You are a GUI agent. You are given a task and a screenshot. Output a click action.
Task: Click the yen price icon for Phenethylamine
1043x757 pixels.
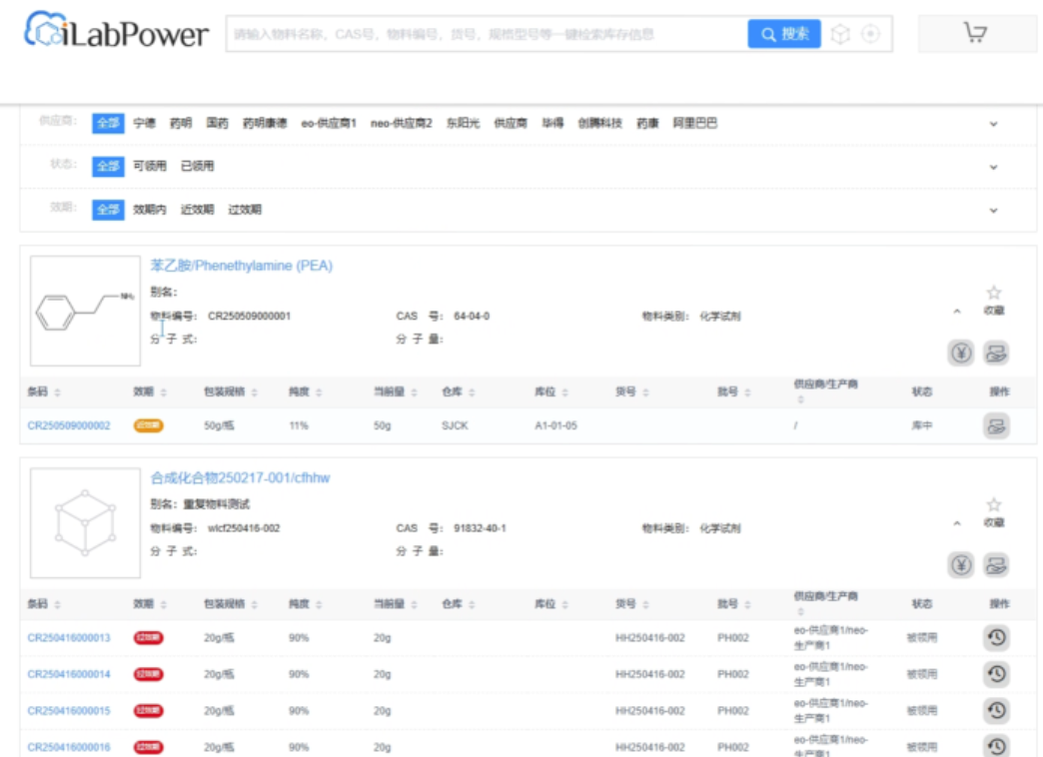(x=960, y=353)
